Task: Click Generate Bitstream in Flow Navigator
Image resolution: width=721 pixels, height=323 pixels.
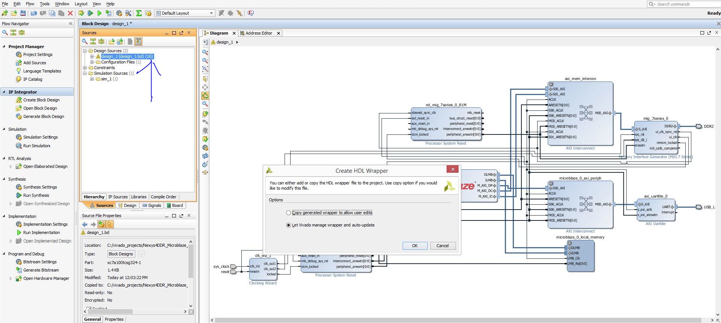Action: click(x=41, y=270)
